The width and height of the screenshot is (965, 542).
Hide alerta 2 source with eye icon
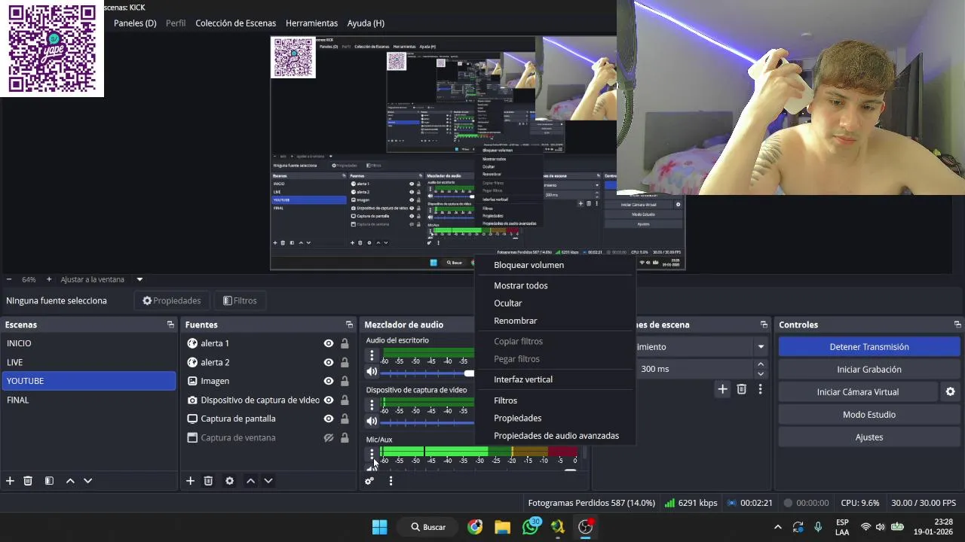point(329,362)
